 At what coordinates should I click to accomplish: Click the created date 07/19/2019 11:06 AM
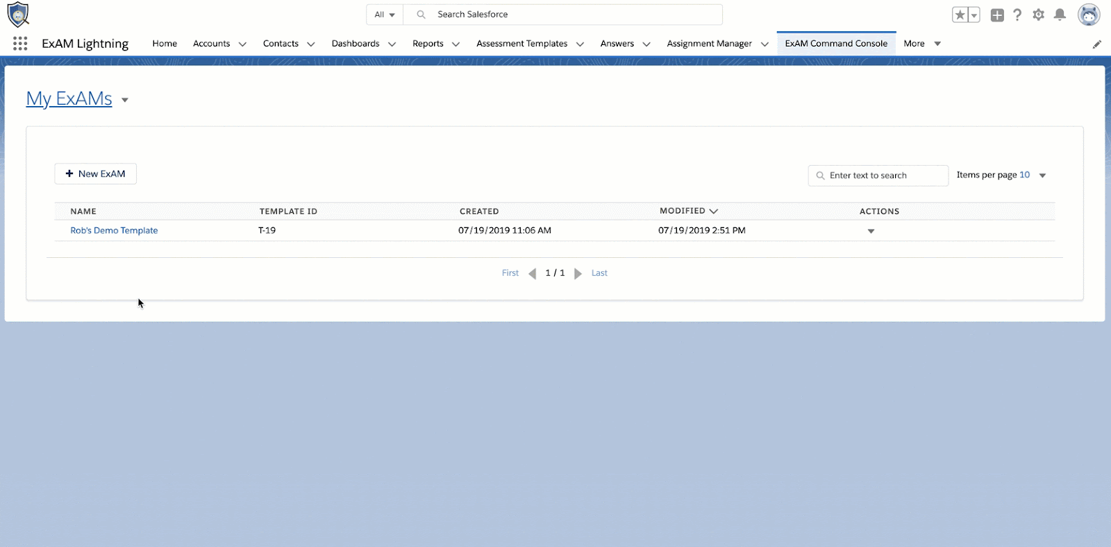505,231
